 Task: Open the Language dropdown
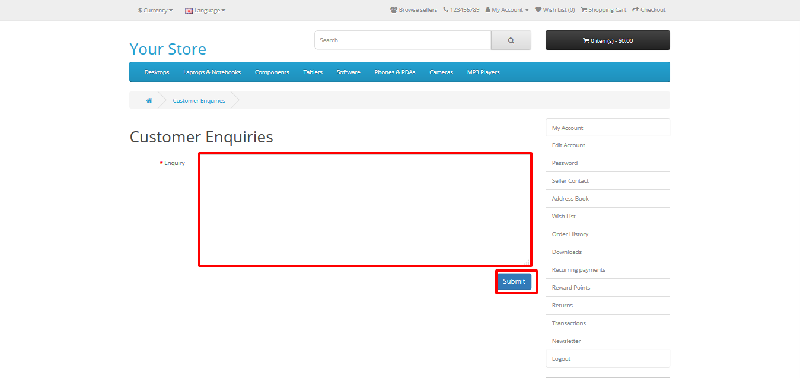pyautogui.click(x=205, y=10)
